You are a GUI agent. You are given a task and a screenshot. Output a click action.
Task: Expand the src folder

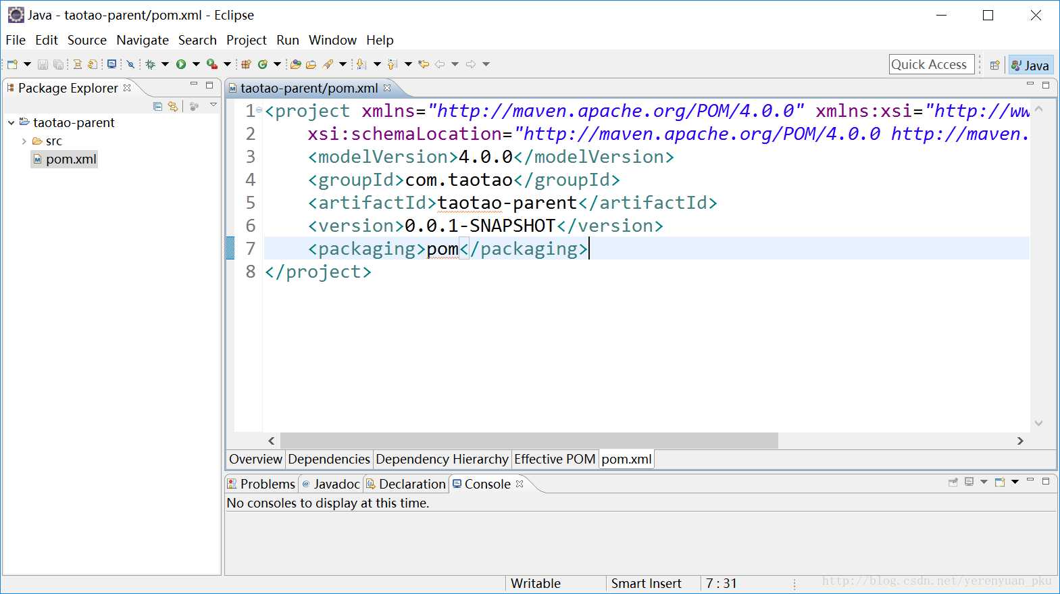click(24, 141)
